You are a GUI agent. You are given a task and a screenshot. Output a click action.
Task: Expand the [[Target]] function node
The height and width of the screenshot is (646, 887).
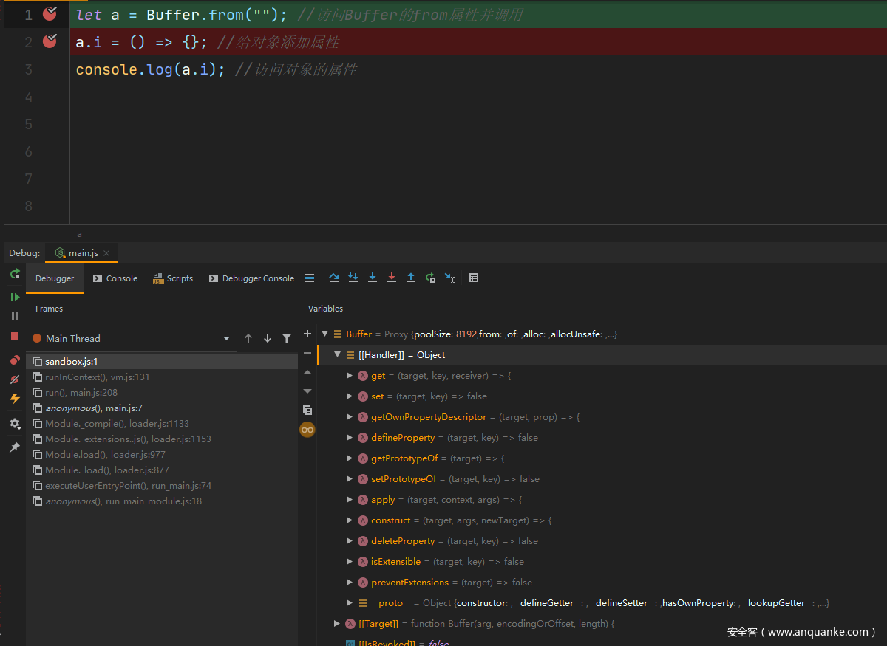(x=337, y=624)
